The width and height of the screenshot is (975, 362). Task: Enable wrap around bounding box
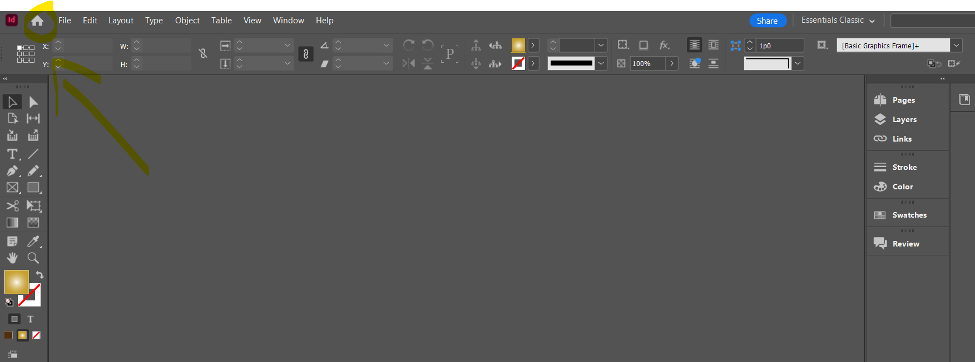pyautogui.click(x=714, y=45)
